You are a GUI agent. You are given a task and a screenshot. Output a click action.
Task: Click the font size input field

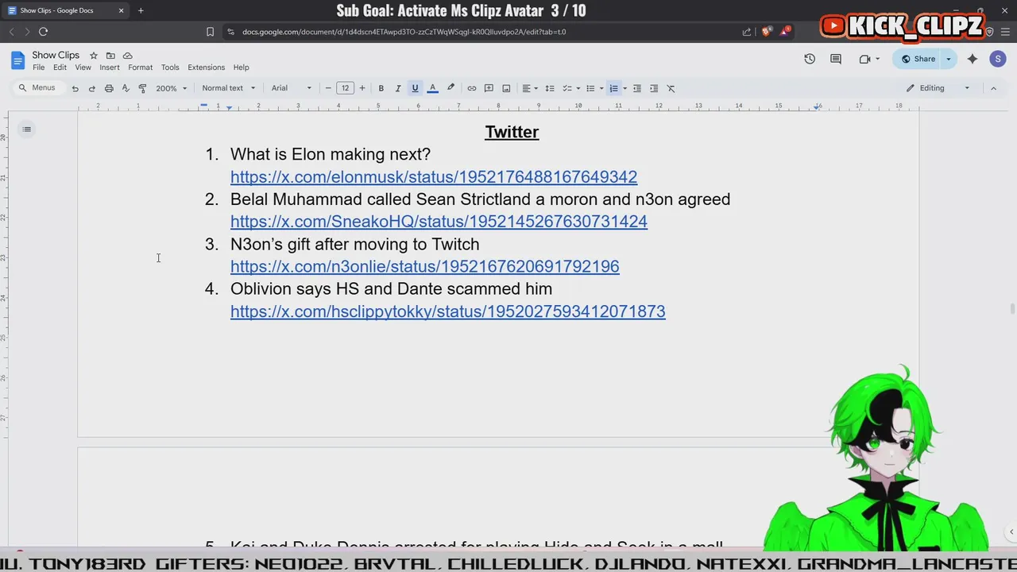(345, 88)
